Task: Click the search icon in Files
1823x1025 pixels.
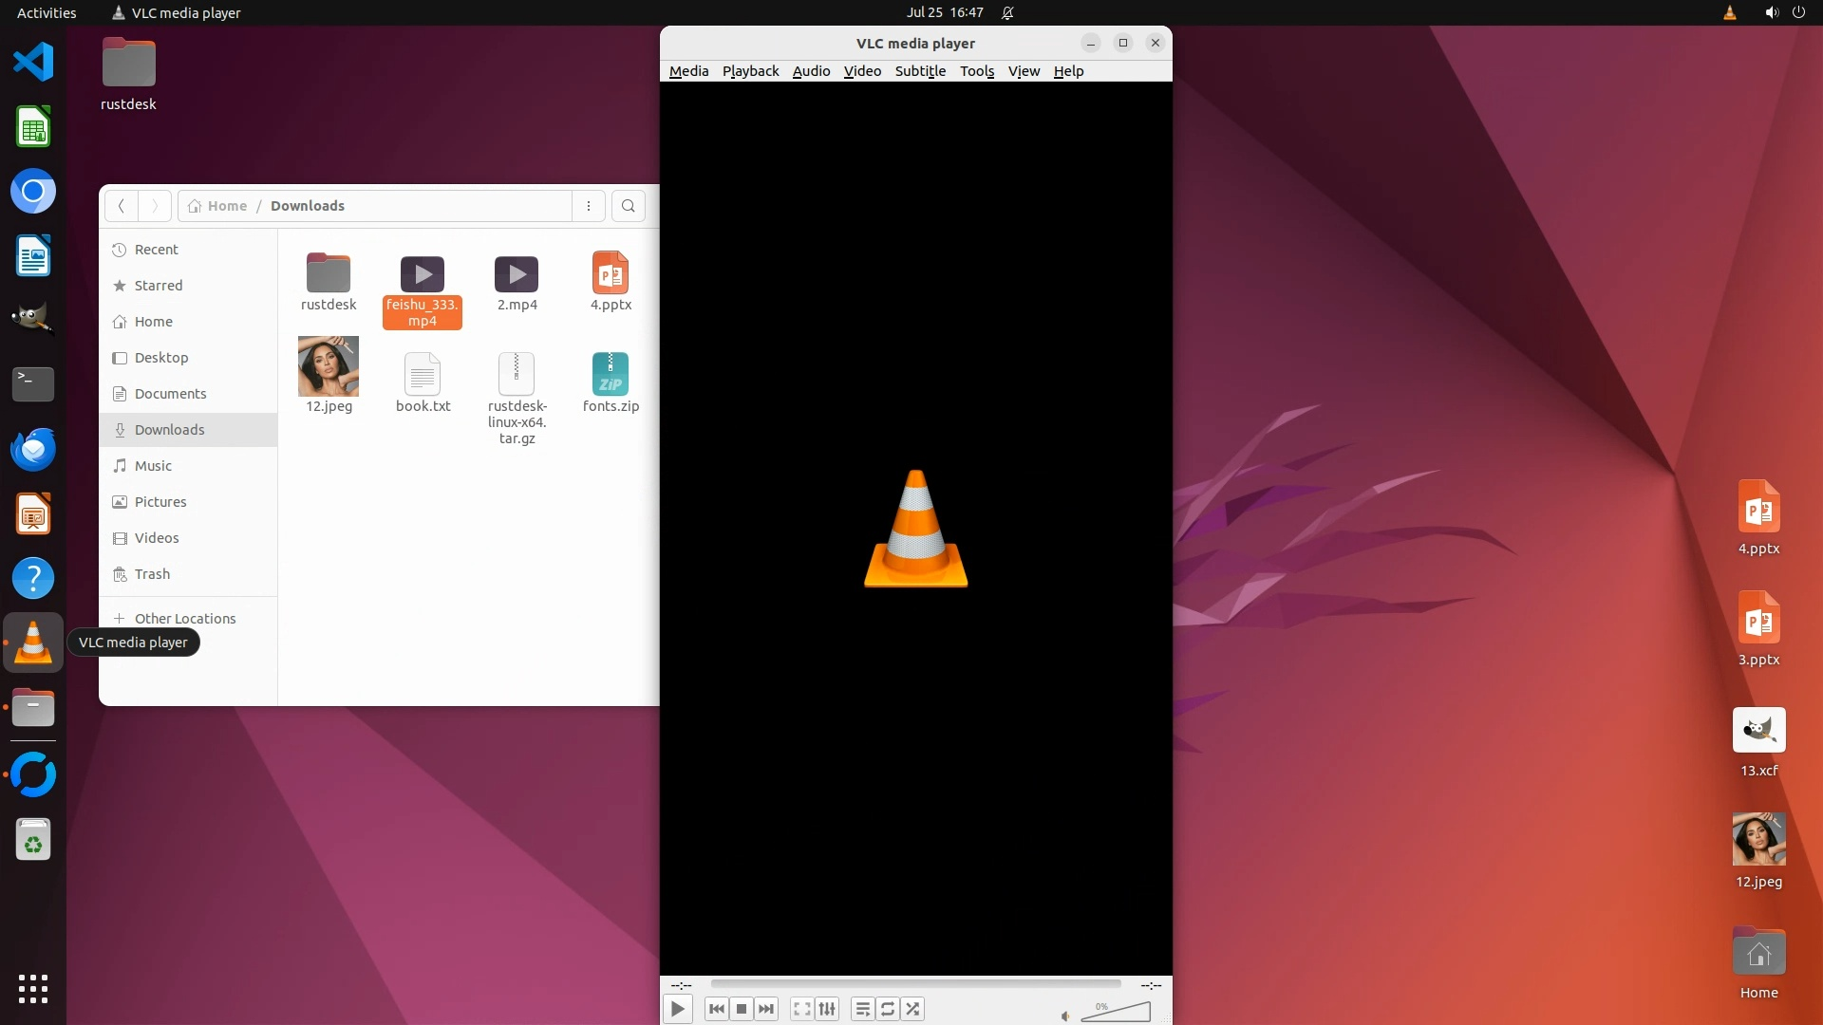Action: [629, 206]
